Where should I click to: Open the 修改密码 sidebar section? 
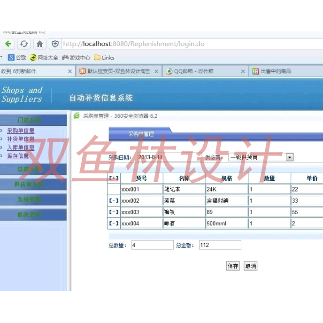coord(33,215)
